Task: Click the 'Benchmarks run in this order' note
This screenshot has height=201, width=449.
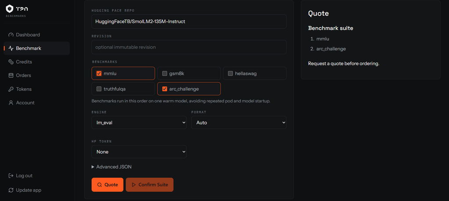Action: [x=181, y=101]
